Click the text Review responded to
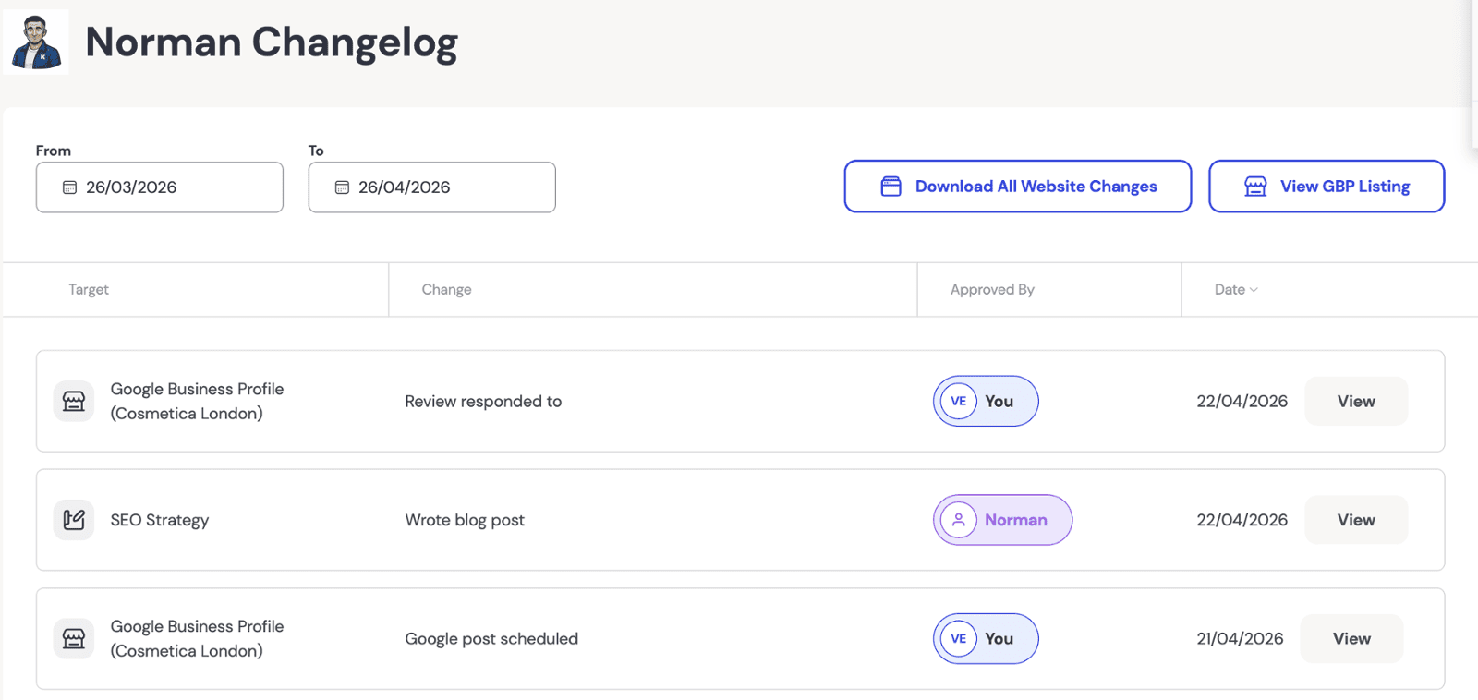 (x=483, y=402)
